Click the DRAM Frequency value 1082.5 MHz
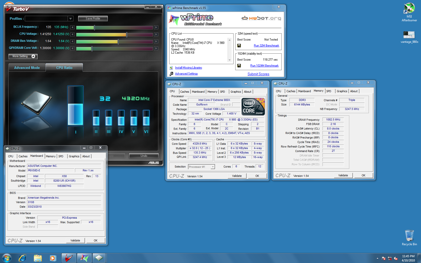This screenshot has width=421, height=263. pos(333,119)
